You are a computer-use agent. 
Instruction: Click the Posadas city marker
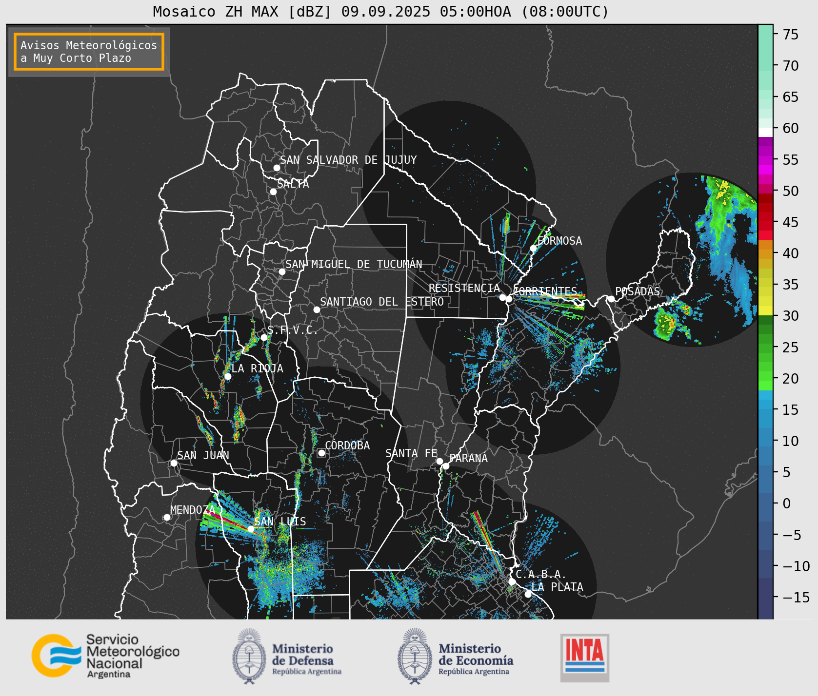click(611, 299)
